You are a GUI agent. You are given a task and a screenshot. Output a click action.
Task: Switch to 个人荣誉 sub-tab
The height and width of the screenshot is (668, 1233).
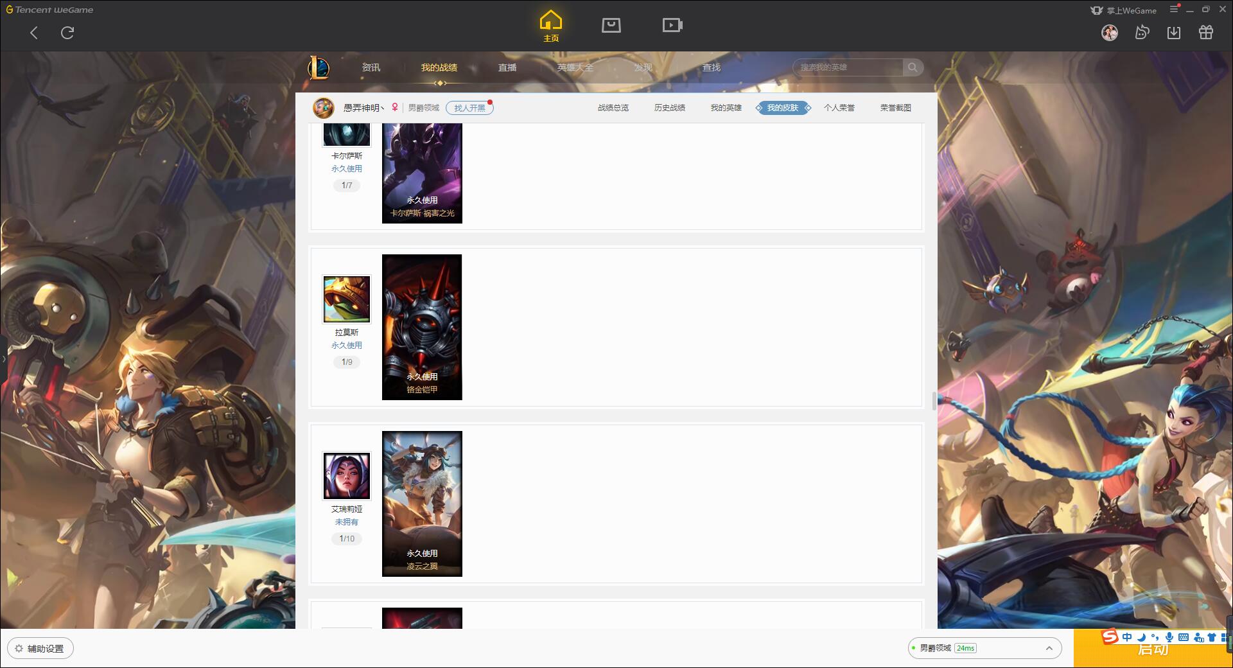(839, 108)
